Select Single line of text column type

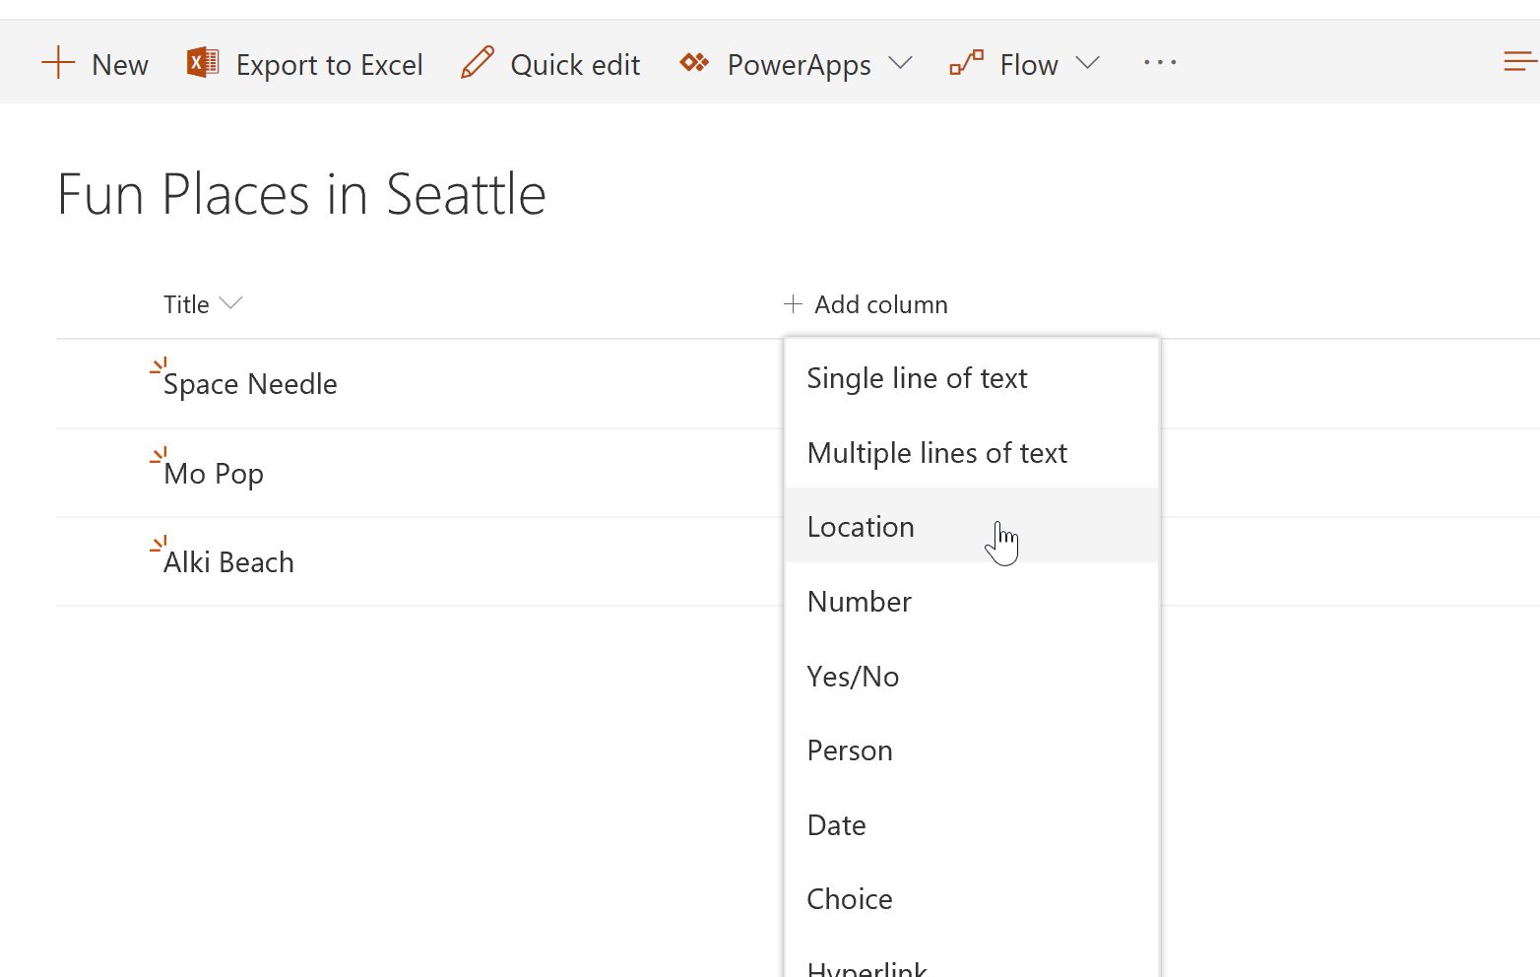(917, 377)
